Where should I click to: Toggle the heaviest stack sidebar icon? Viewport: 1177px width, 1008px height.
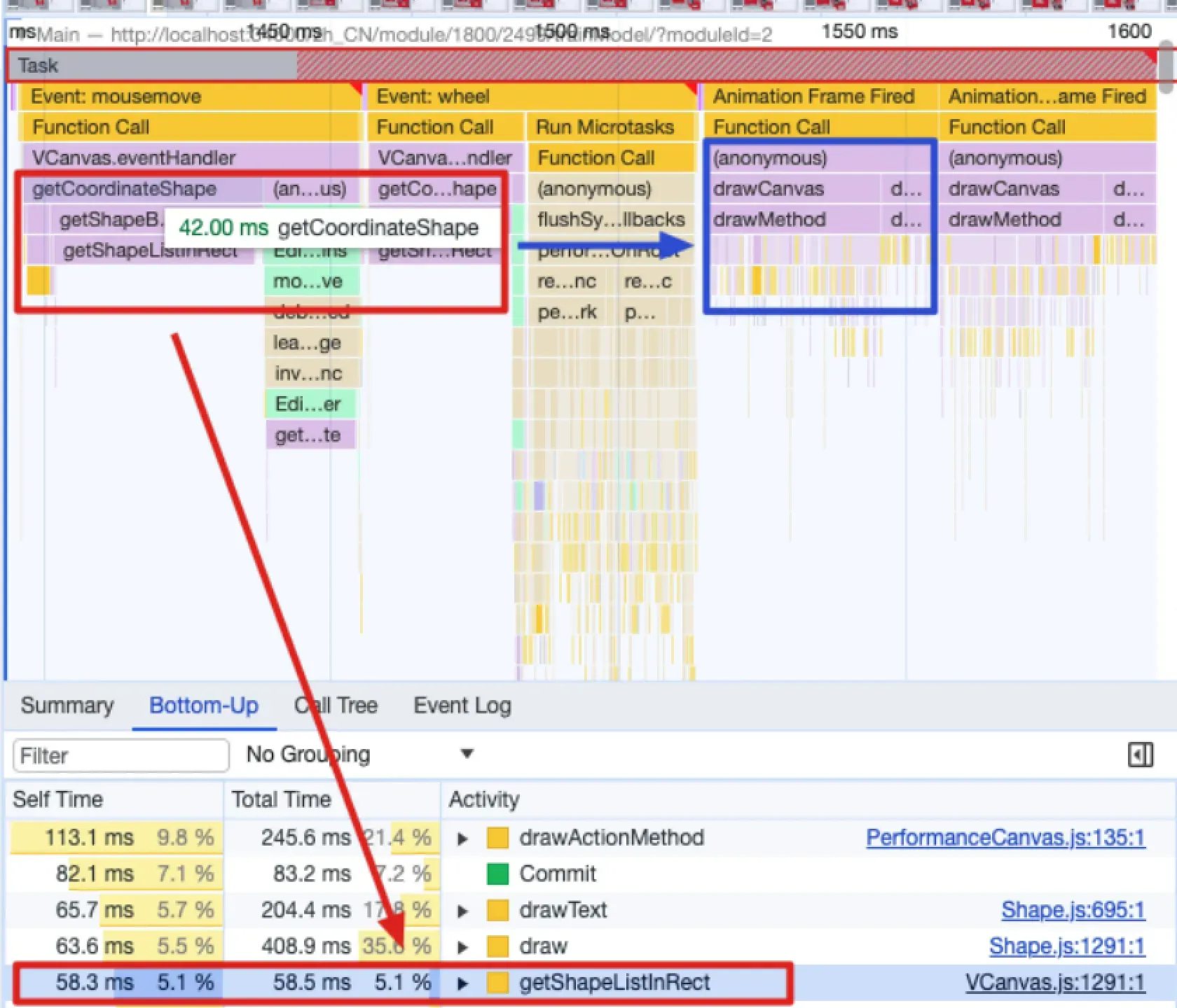(x=1140, y=755)
